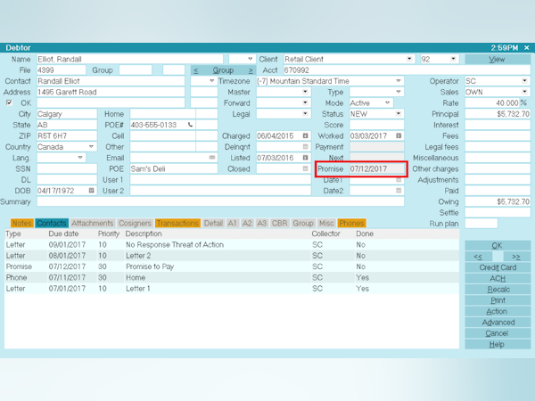Screen dimensions: 535x401
Task: Expand the Master dropdown
Action: [305, 92]
